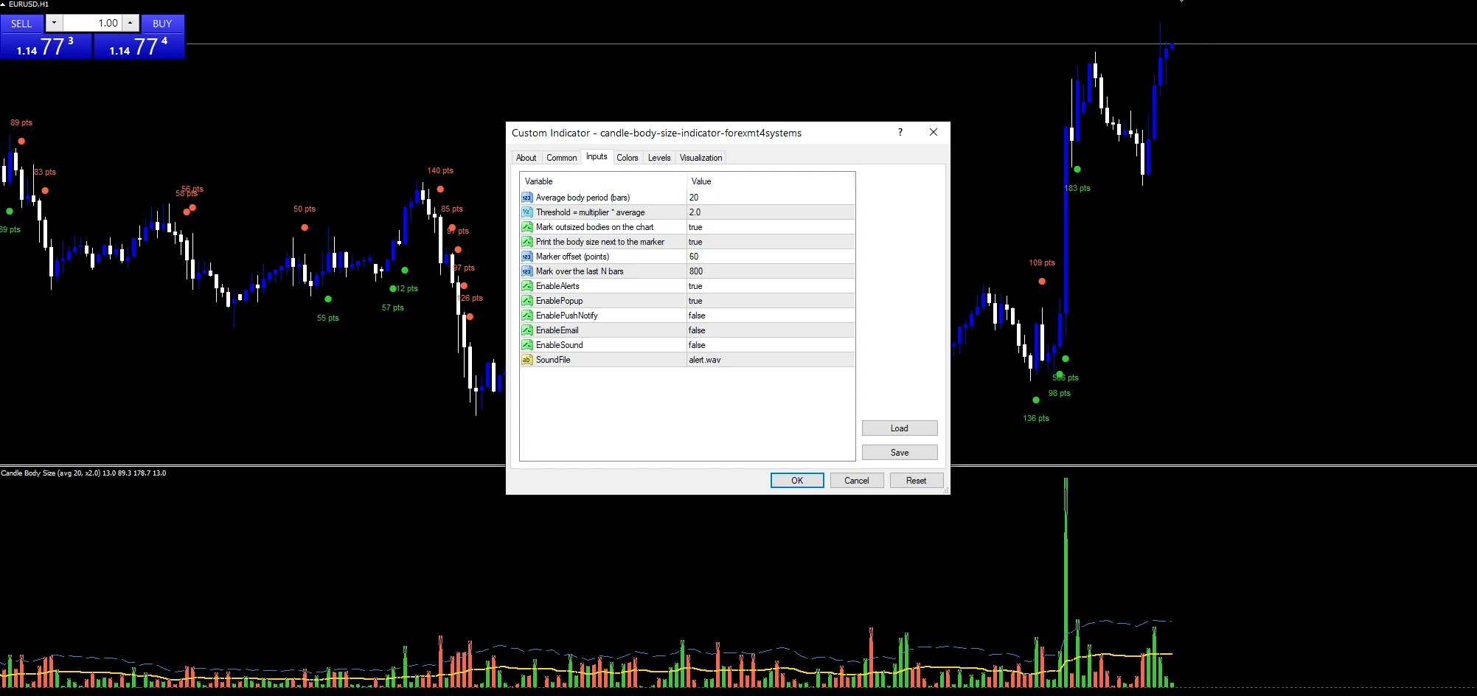1477x696 pixels.
Task: Click the help question mark in dialog title
Action: (x=900, y=132)
